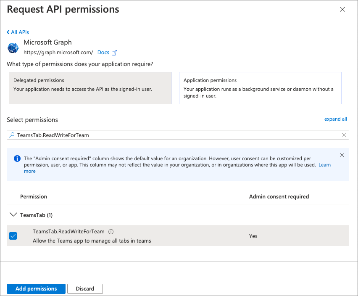
Task: Click inside the permissions search field
Action: coord(178,135)
